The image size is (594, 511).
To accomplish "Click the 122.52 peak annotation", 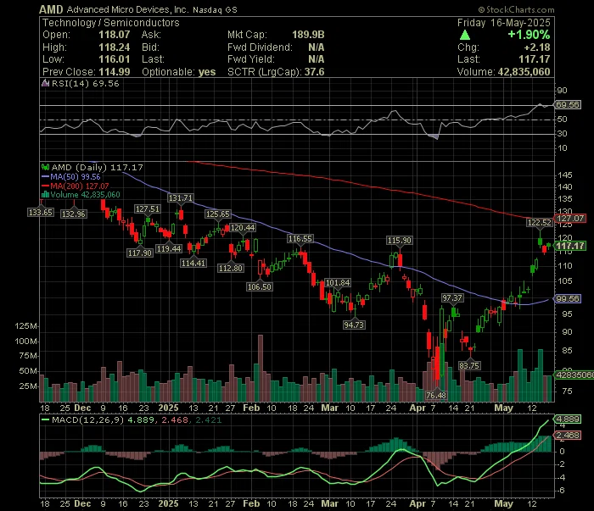I will 540,223.
